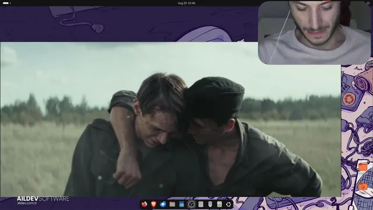Open the clock showing Aug 29 03:40
The width and height of the screenshot is (373, 210).
(186, 3)
